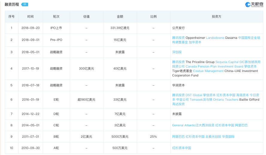The width and height of the screenshot is (266, 155).
Task: Select the date 2018-05-01
Action: click(x=31, y=52)
